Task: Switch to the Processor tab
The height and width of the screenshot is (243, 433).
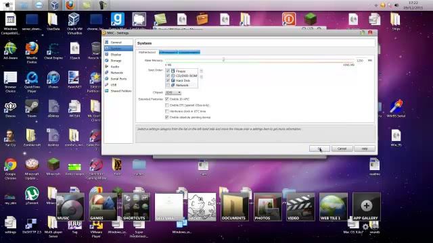Action: [x=168, y=52]
